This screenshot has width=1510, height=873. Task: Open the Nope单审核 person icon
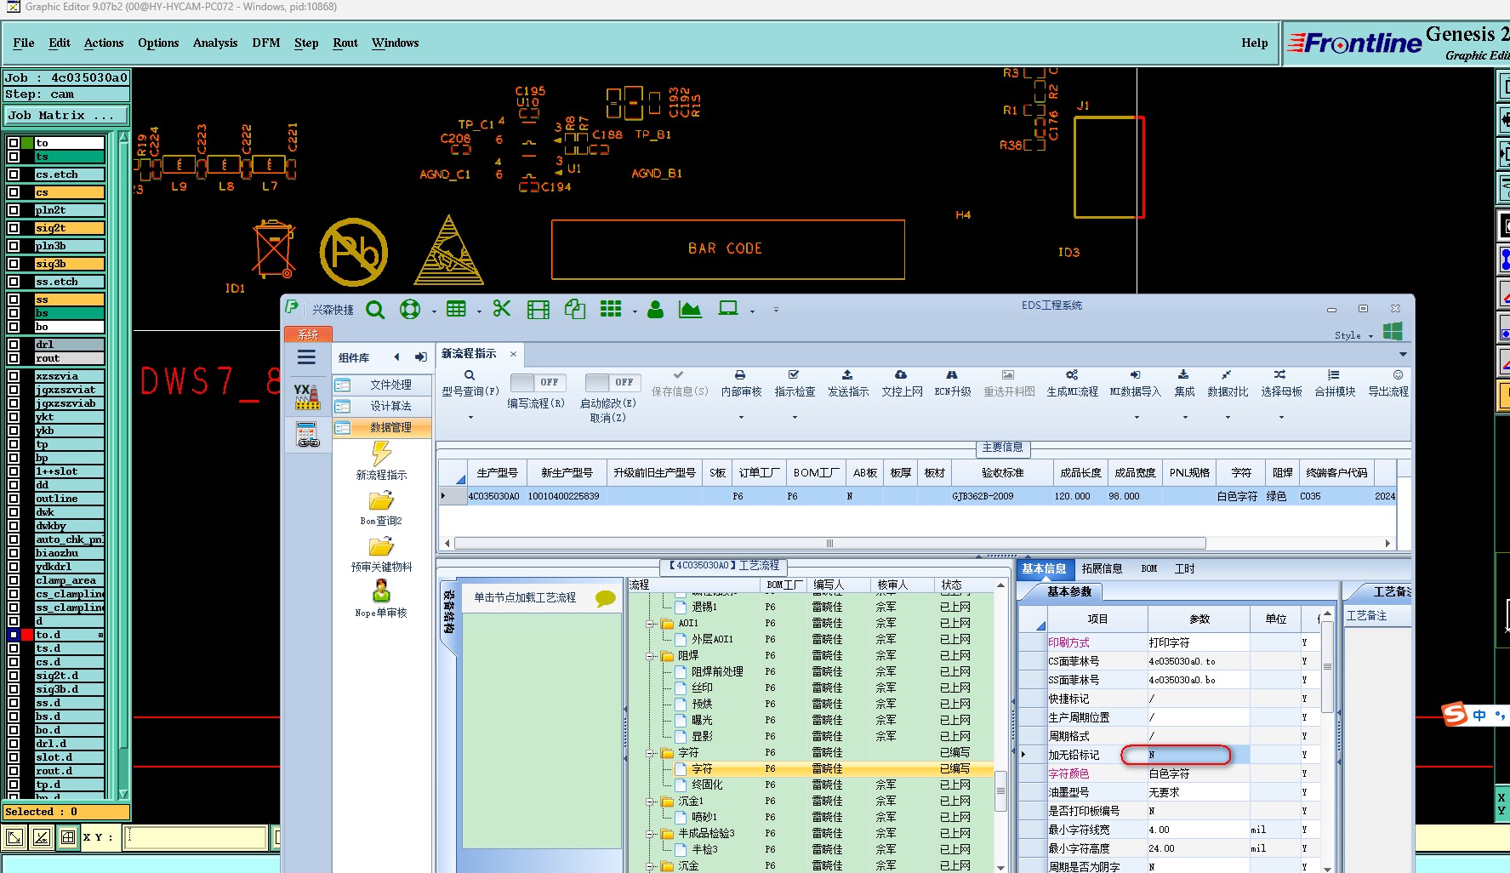click(381, 591)
